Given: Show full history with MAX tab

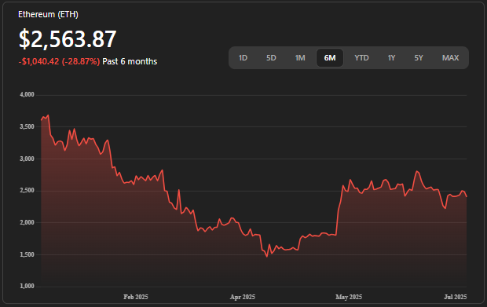Looking at the screenshot, I should [x=450, y=58].
